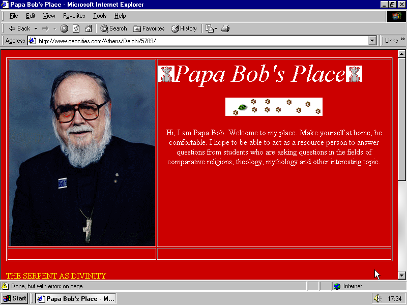Click the page icon in the Address bar
Viewport: 407px width, 305px height.
pos(32,41)
